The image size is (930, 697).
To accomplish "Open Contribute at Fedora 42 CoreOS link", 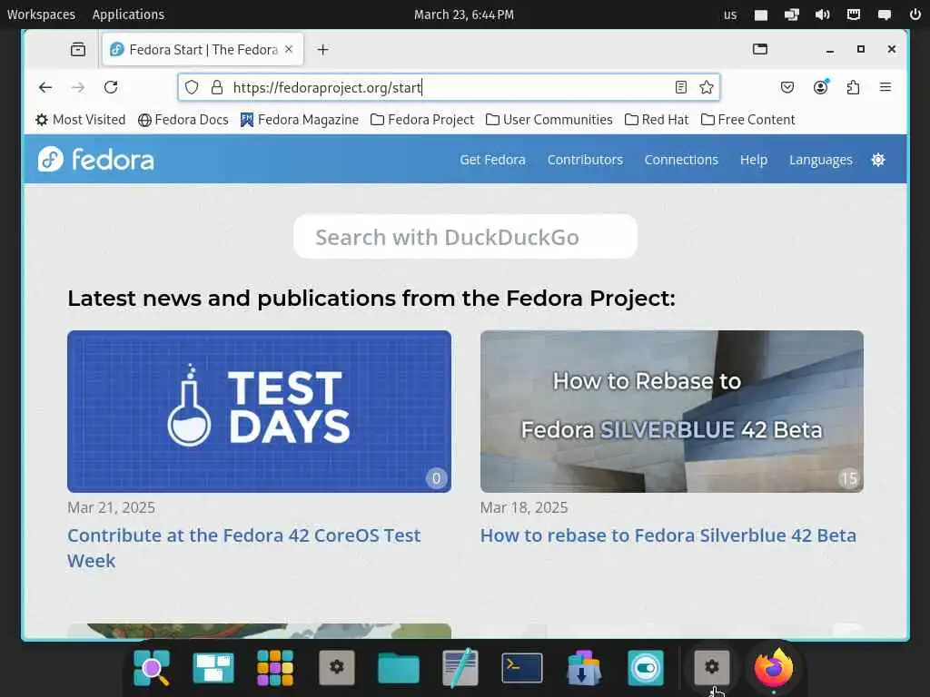I will click(x=243, y=547).
